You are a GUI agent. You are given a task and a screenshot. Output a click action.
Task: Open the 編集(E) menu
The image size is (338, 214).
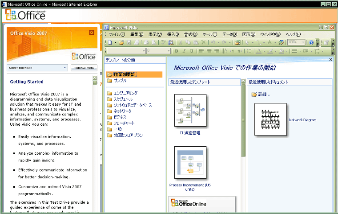pyautogui.click(x=137, y=34)
